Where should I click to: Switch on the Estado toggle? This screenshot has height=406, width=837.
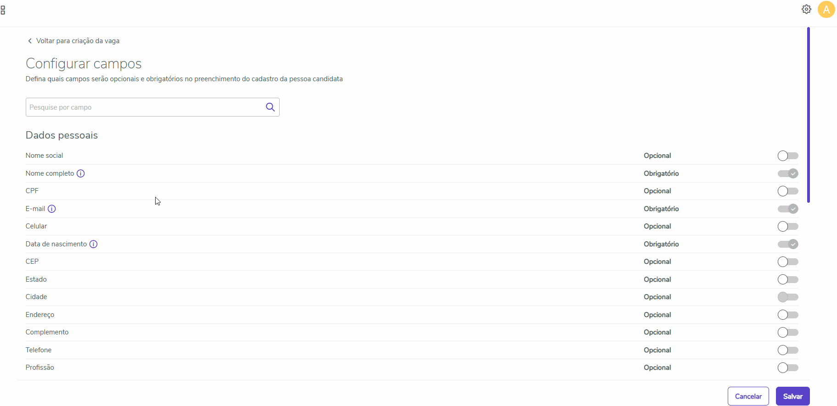click(x=788, y=279)
